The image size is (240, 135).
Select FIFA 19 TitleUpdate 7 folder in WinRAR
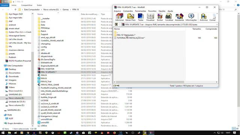click(126, 35)
